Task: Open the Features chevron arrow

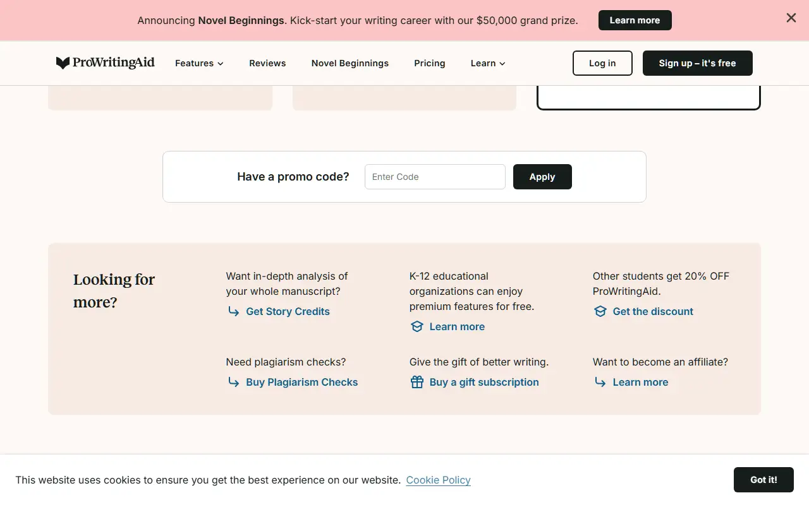Action: (x=221, y=63)
